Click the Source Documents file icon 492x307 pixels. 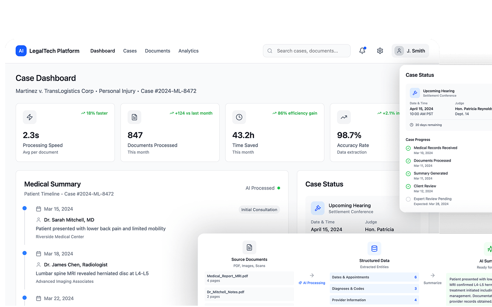(x=249, y=247)
